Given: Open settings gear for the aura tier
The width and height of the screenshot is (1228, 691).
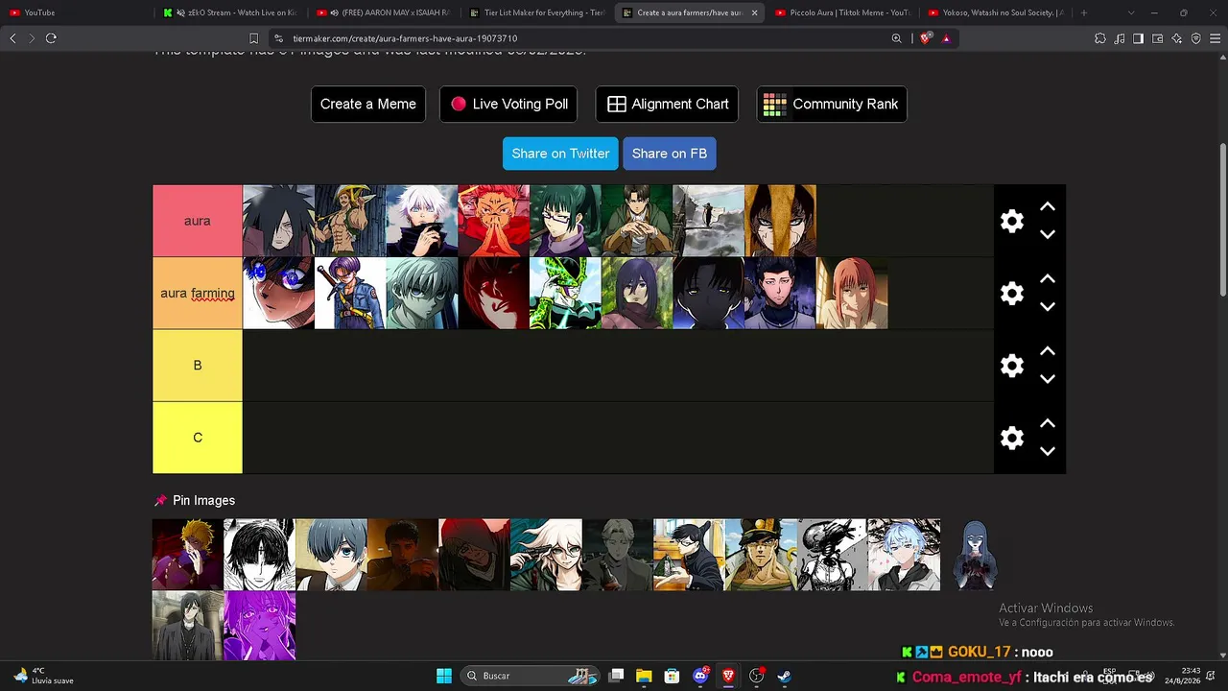Looking at the screenshot, I should pos(1012,222).
